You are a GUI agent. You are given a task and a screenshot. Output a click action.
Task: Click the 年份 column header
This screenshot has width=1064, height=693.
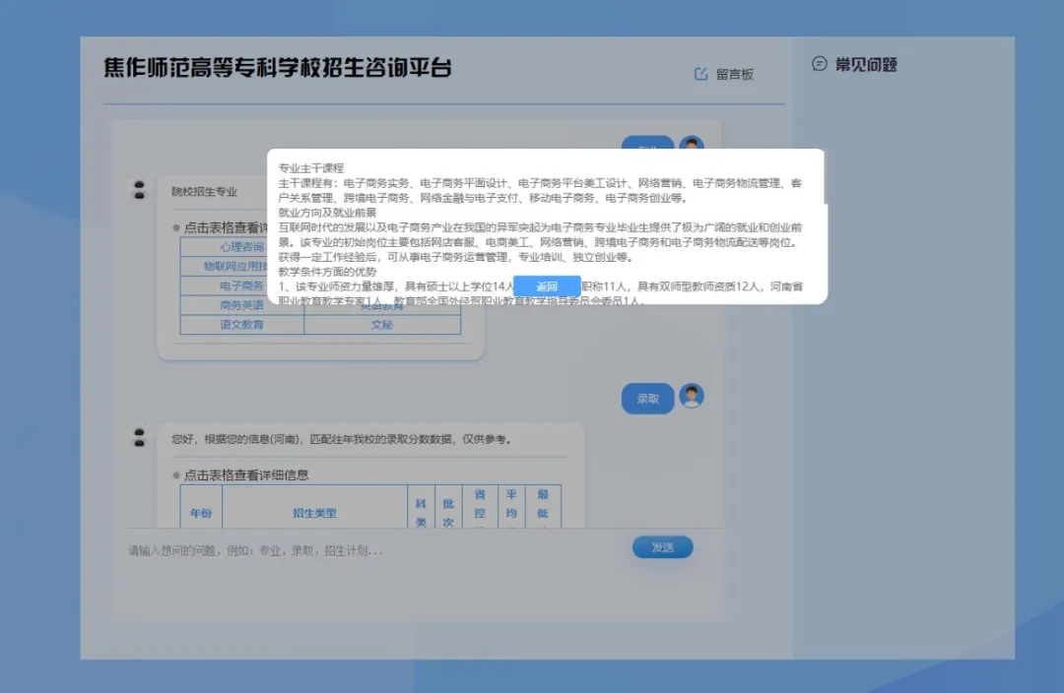(x=201, y=513)
